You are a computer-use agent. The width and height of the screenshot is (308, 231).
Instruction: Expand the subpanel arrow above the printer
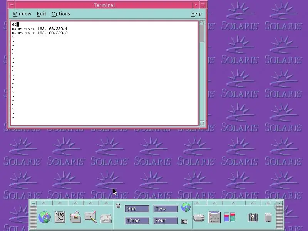point(199,203)
